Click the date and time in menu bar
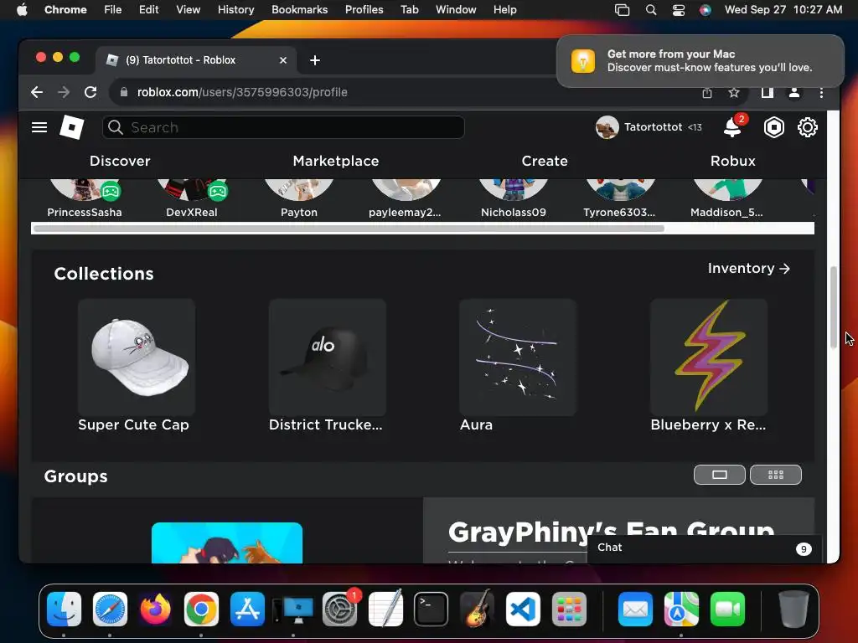 pos(783,10)
